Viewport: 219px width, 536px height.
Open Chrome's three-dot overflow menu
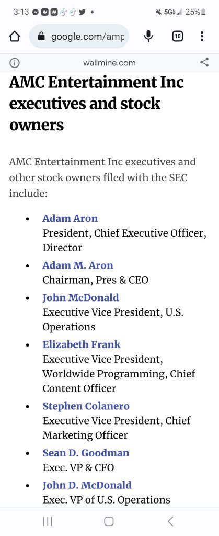click(202, 36)
